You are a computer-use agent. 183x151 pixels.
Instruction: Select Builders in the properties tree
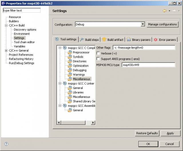(x=14, y=21)
